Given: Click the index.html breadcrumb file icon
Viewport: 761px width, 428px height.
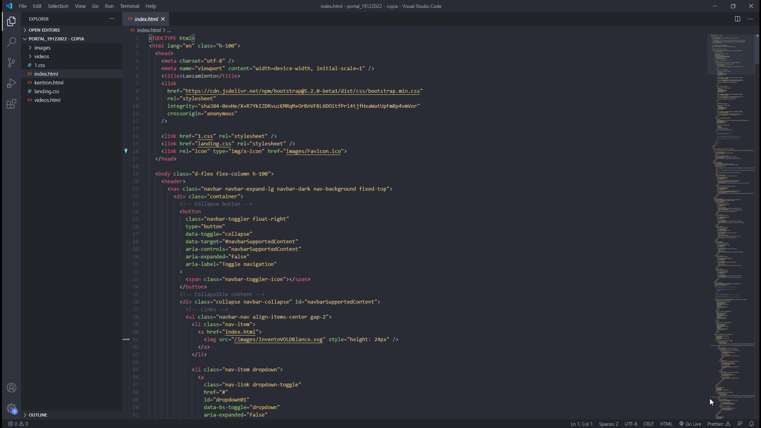Looking at the screenshot, I should (132, 30).
